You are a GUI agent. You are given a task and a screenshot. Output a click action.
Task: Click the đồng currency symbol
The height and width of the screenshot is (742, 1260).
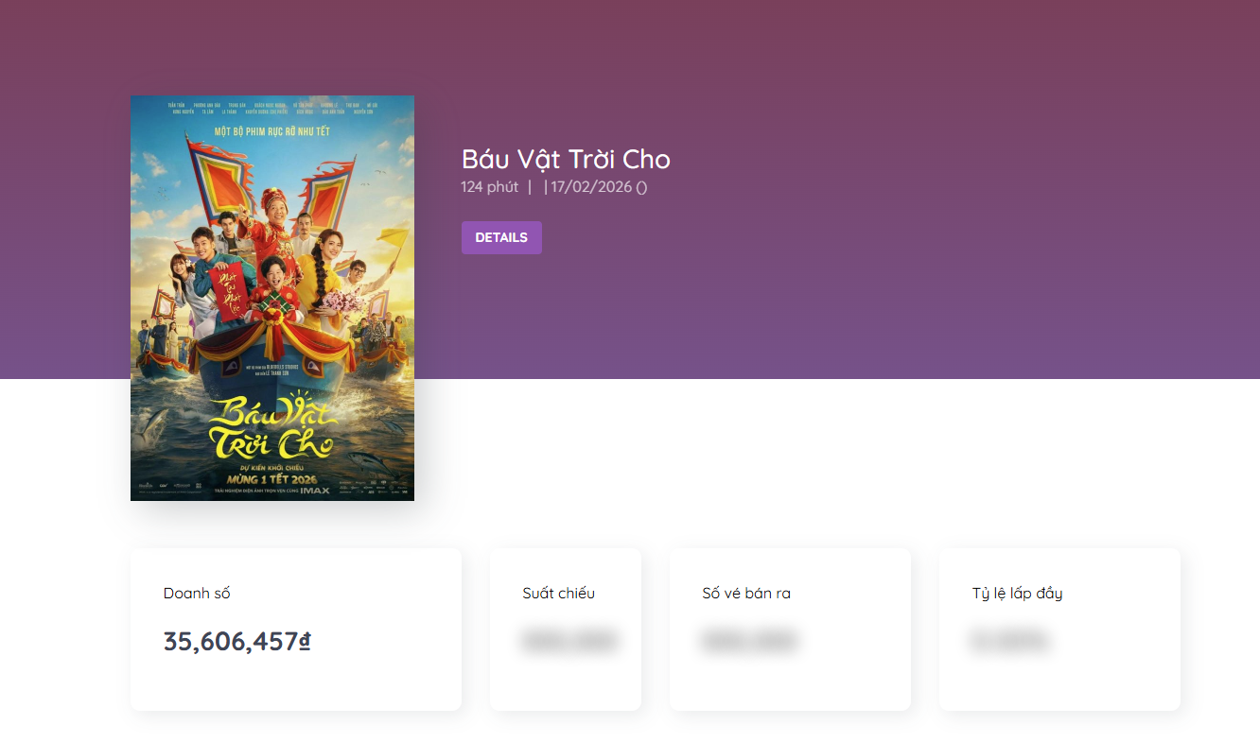[x=306, y=642]
